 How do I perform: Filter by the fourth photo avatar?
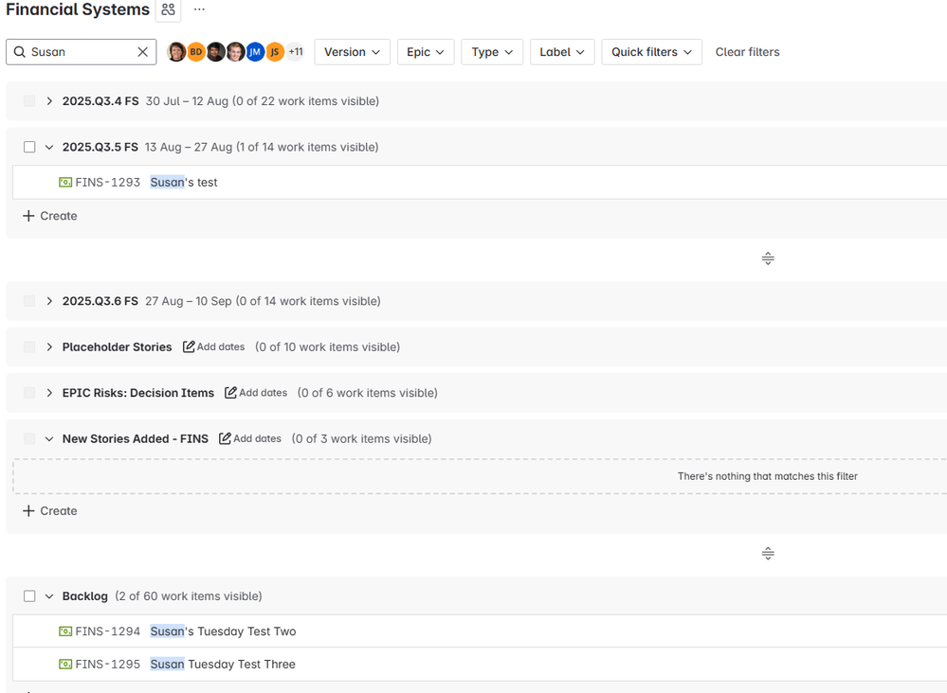(235, 52)
